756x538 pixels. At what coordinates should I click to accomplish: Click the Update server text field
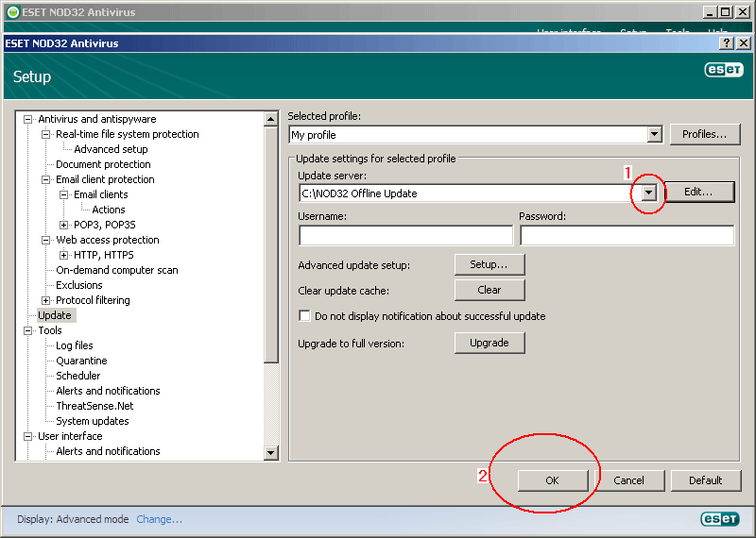tap(470, 193)
